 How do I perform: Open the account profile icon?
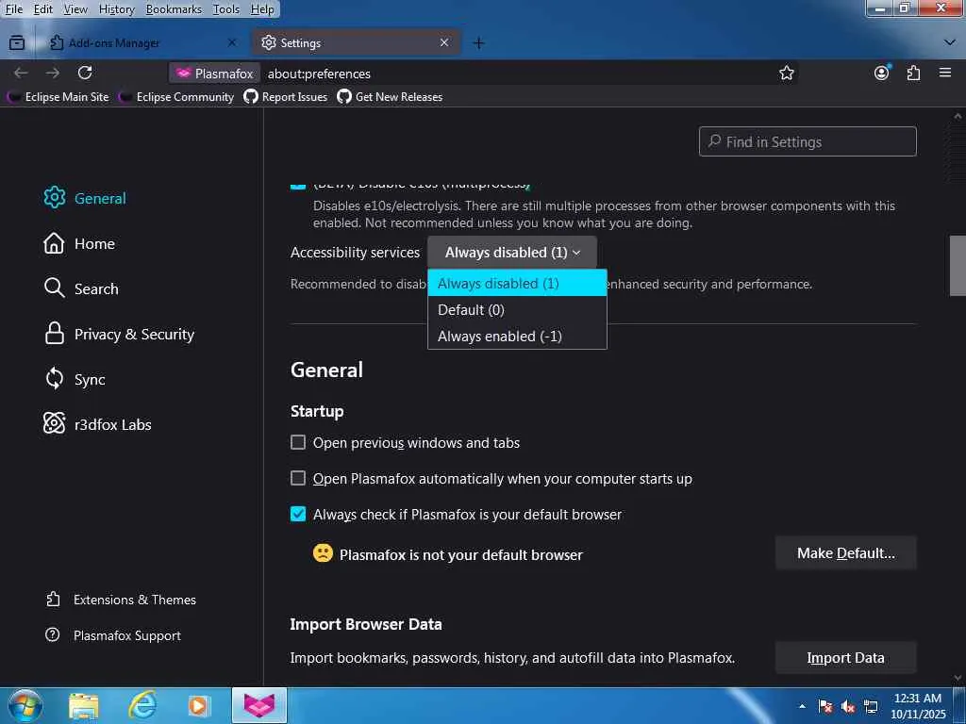tap(882, 74)
